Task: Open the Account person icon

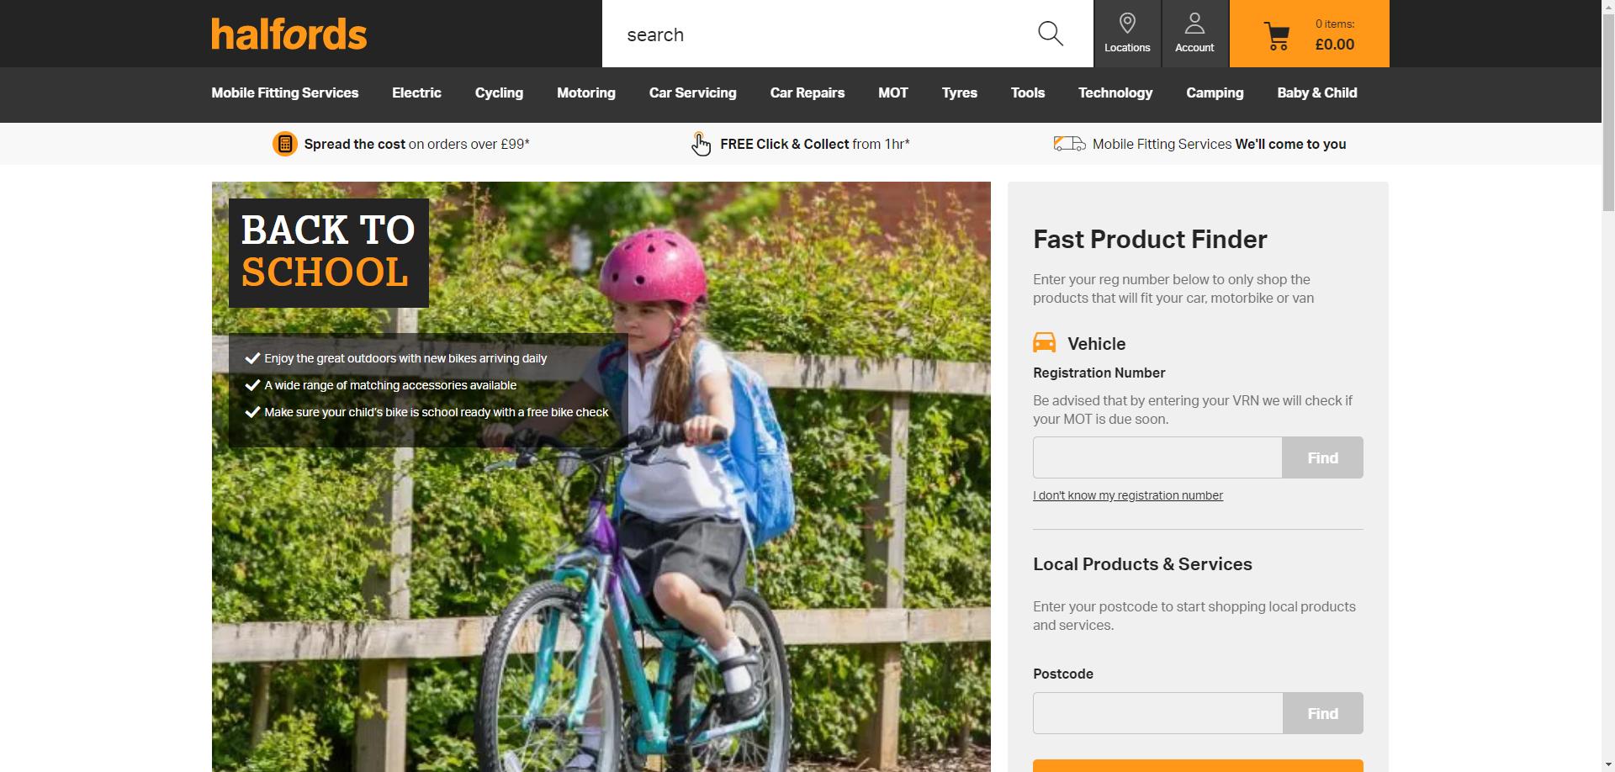Action: click(x=1194, y=24)
